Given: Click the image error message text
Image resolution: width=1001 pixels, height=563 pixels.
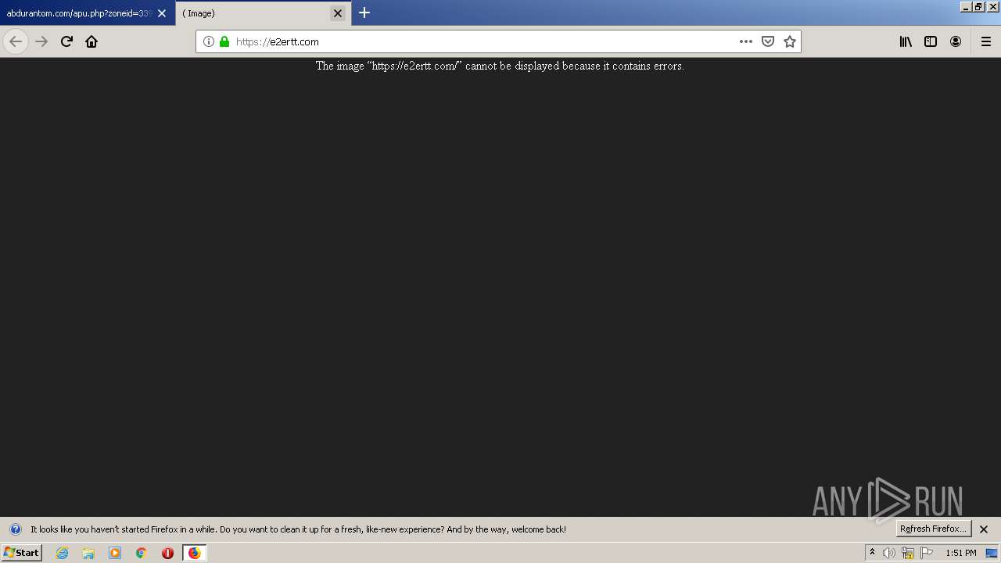Looking at the screenshot, I should coord(500,66).
